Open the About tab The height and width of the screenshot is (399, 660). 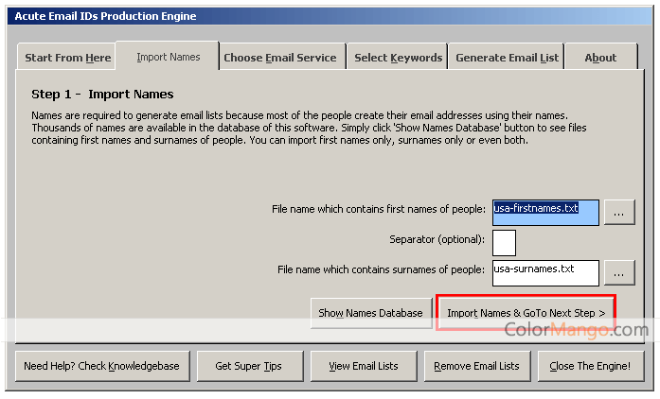coord(600,58)
